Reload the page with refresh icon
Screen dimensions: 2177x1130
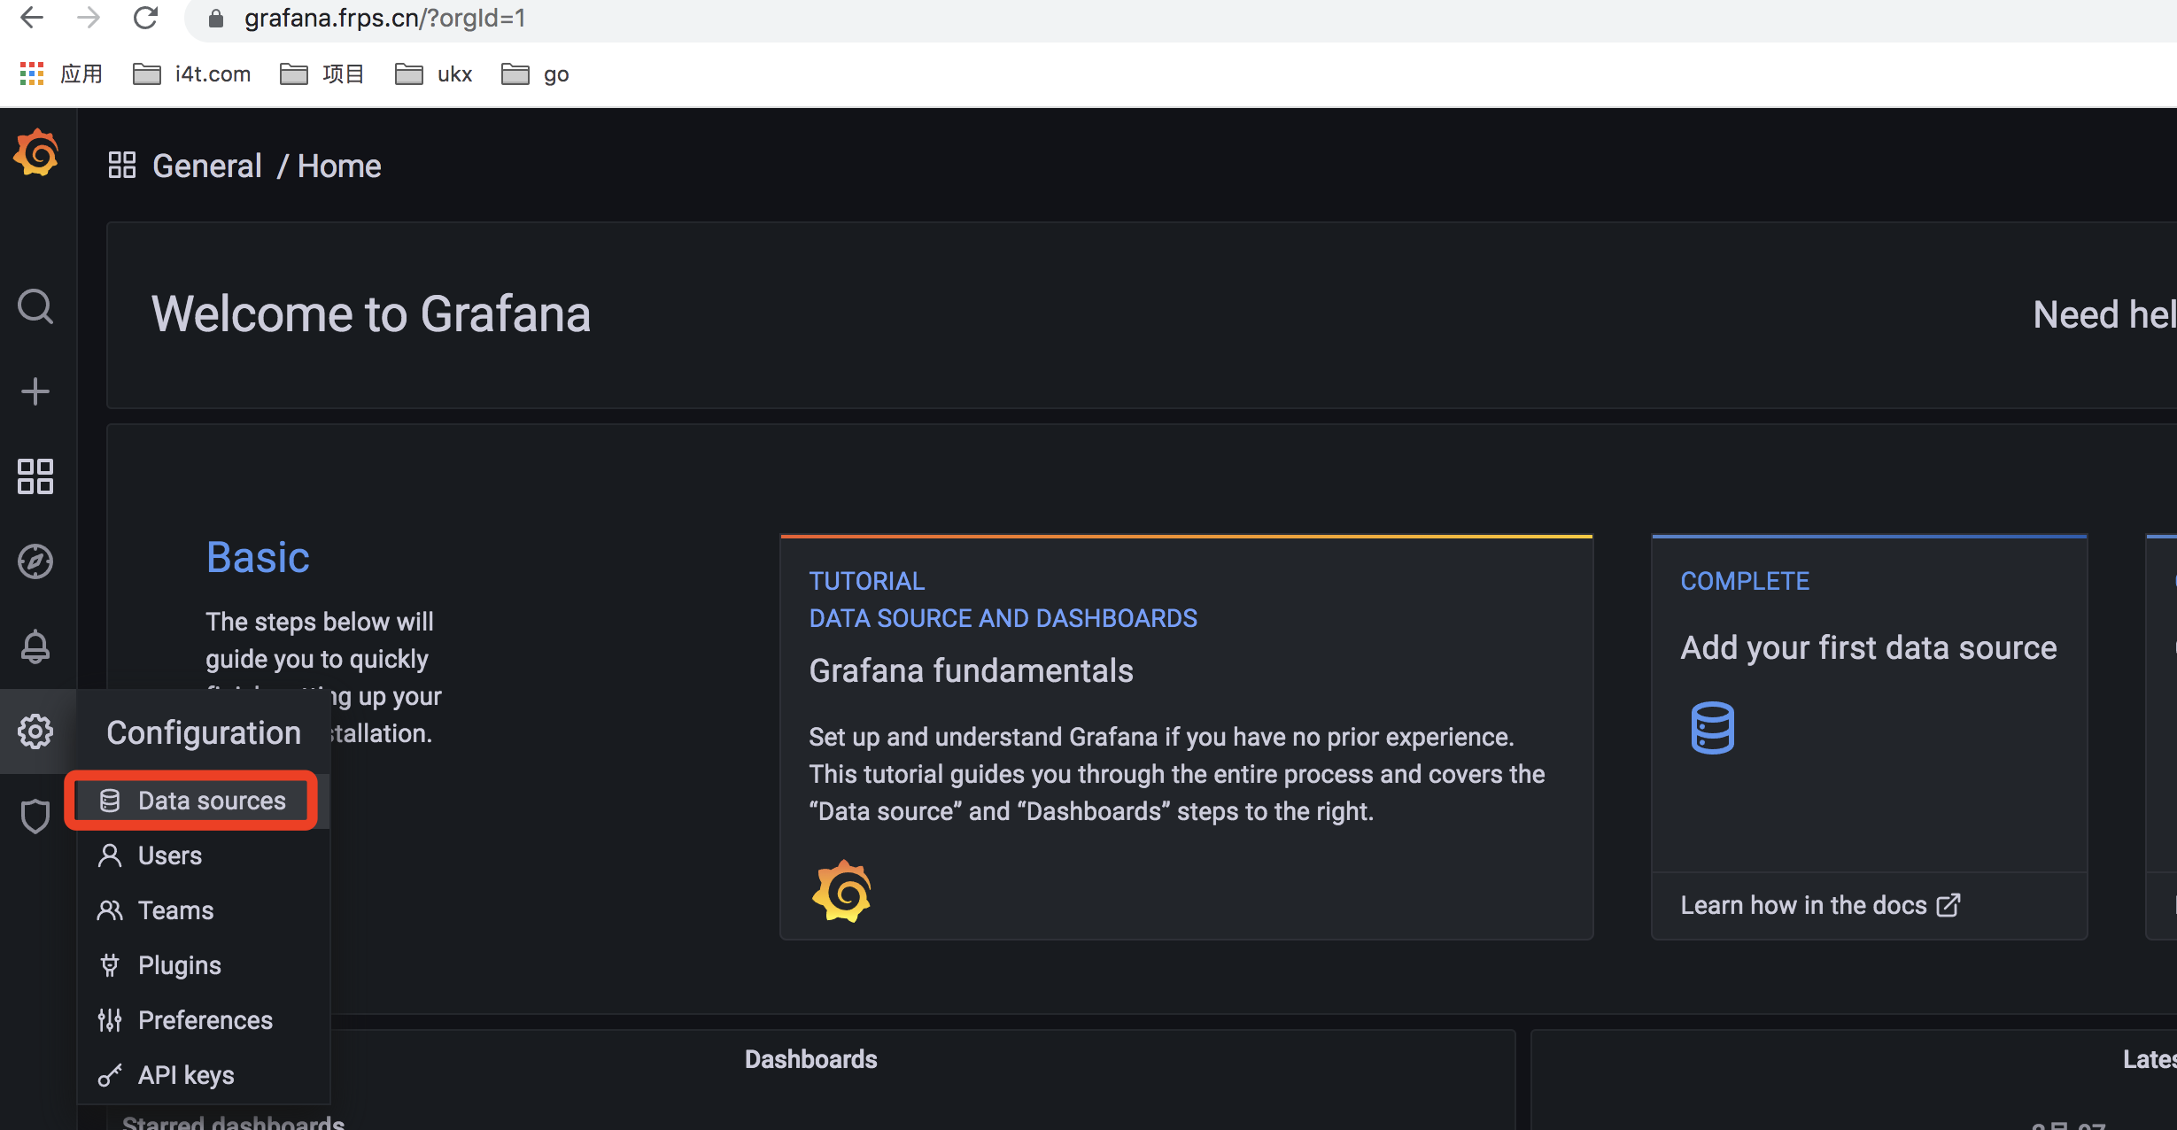145,18
